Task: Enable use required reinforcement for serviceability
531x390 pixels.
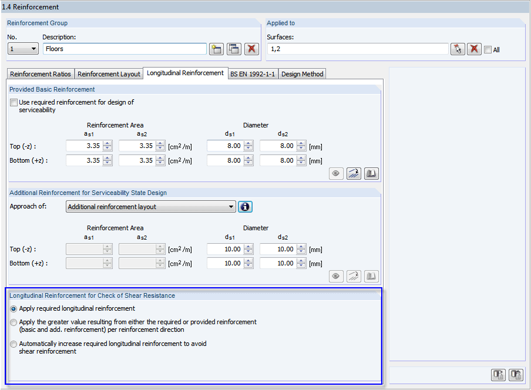Action: click(14, 102)
